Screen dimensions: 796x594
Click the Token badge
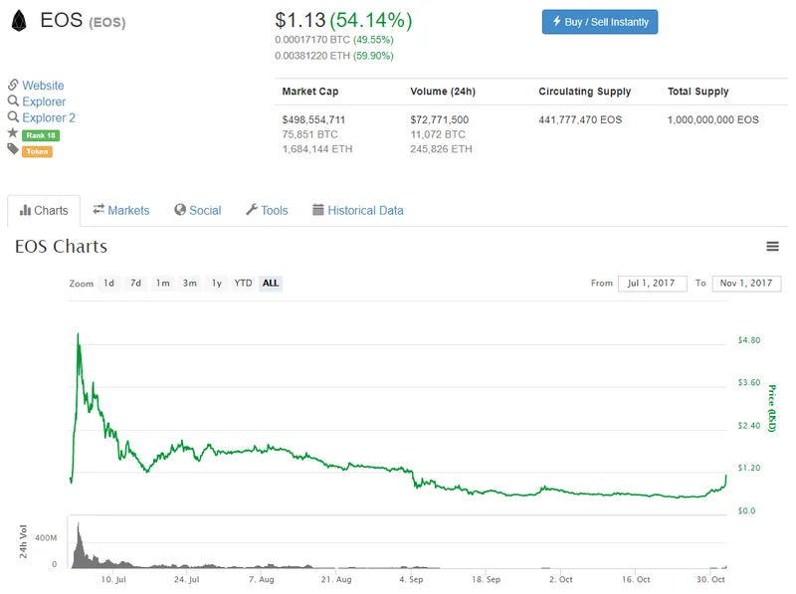point(37,151)
